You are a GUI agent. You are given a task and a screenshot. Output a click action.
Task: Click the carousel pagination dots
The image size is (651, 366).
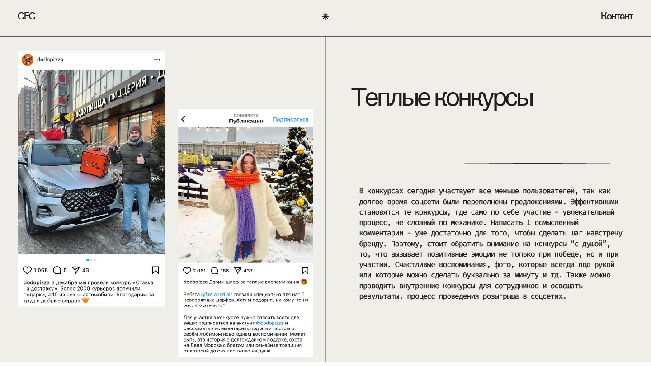point(91,260)
